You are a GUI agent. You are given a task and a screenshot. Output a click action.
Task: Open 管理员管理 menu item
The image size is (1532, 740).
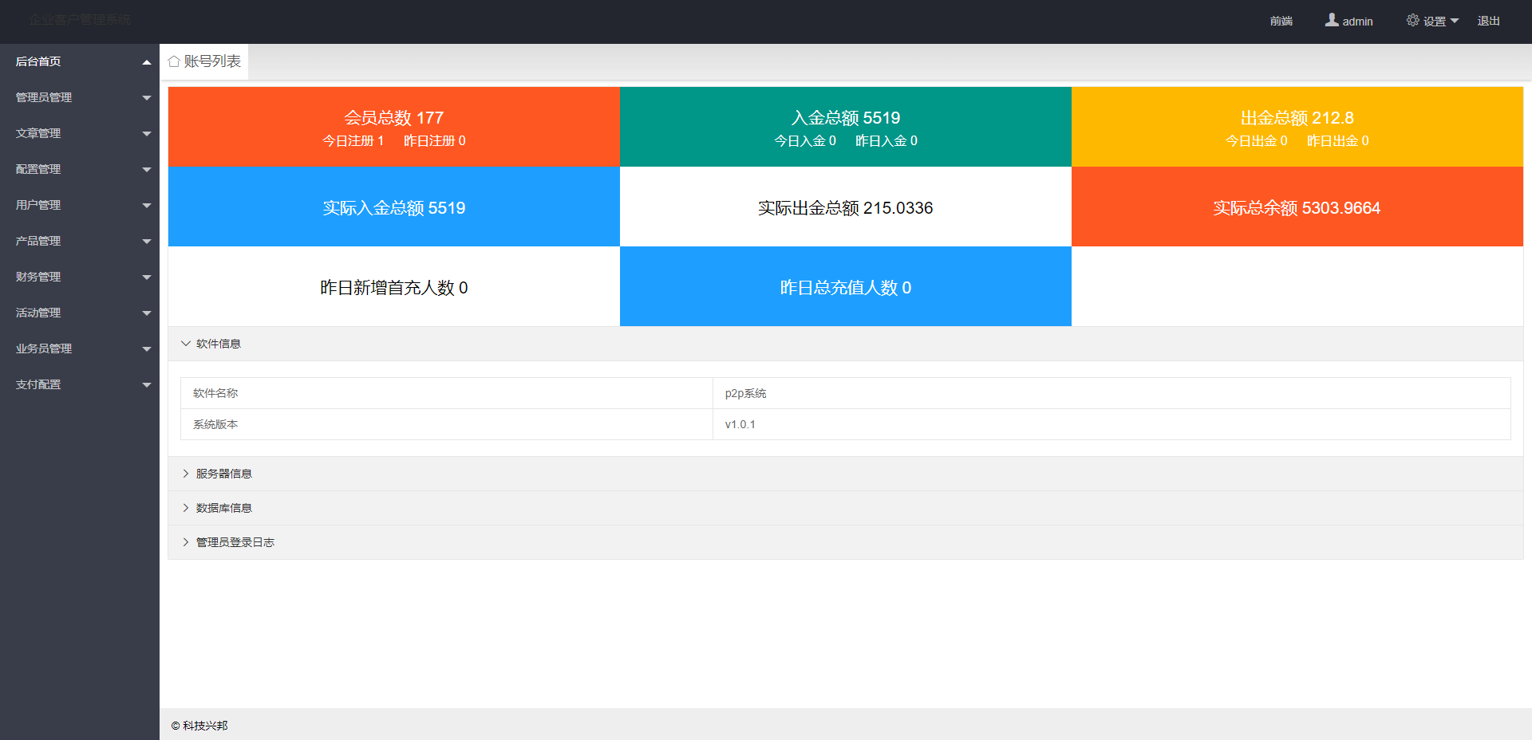click(80, 97)
